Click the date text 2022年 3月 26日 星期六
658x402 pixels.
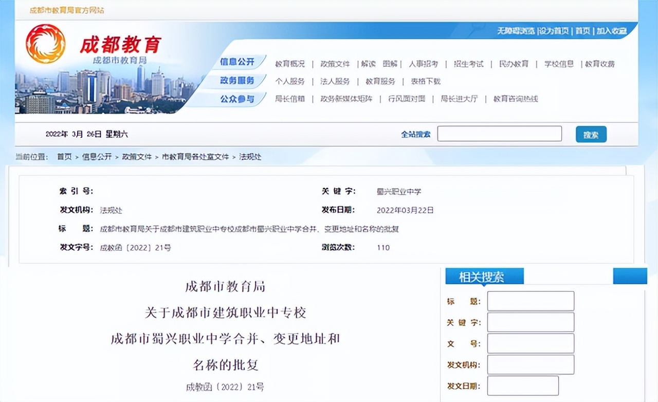(x=87, y=134)
